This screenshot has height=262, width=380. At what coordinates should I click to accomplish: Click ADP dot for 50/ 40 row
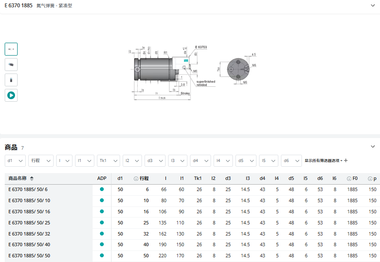(x=102, y=244)
